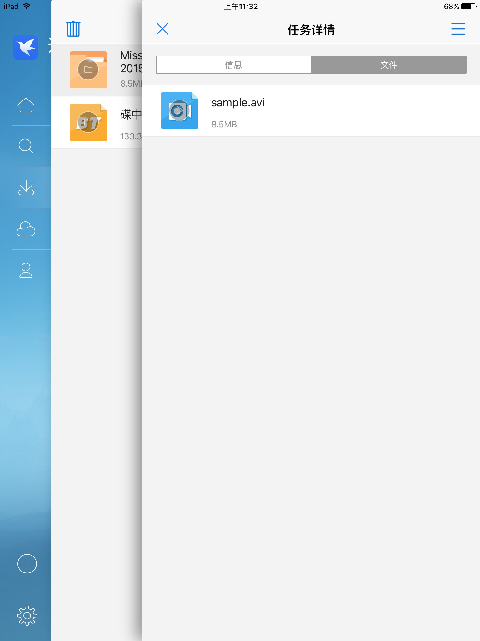Tap the trash can delete icon
The image size is (480, 641).
click(73, 29)
